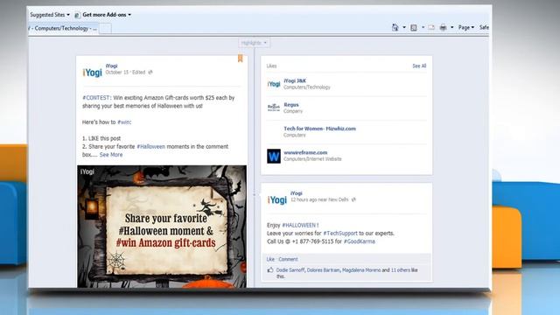Click Computers/Internet Website category text
The image size is (560, 315).
click(312, 159)
